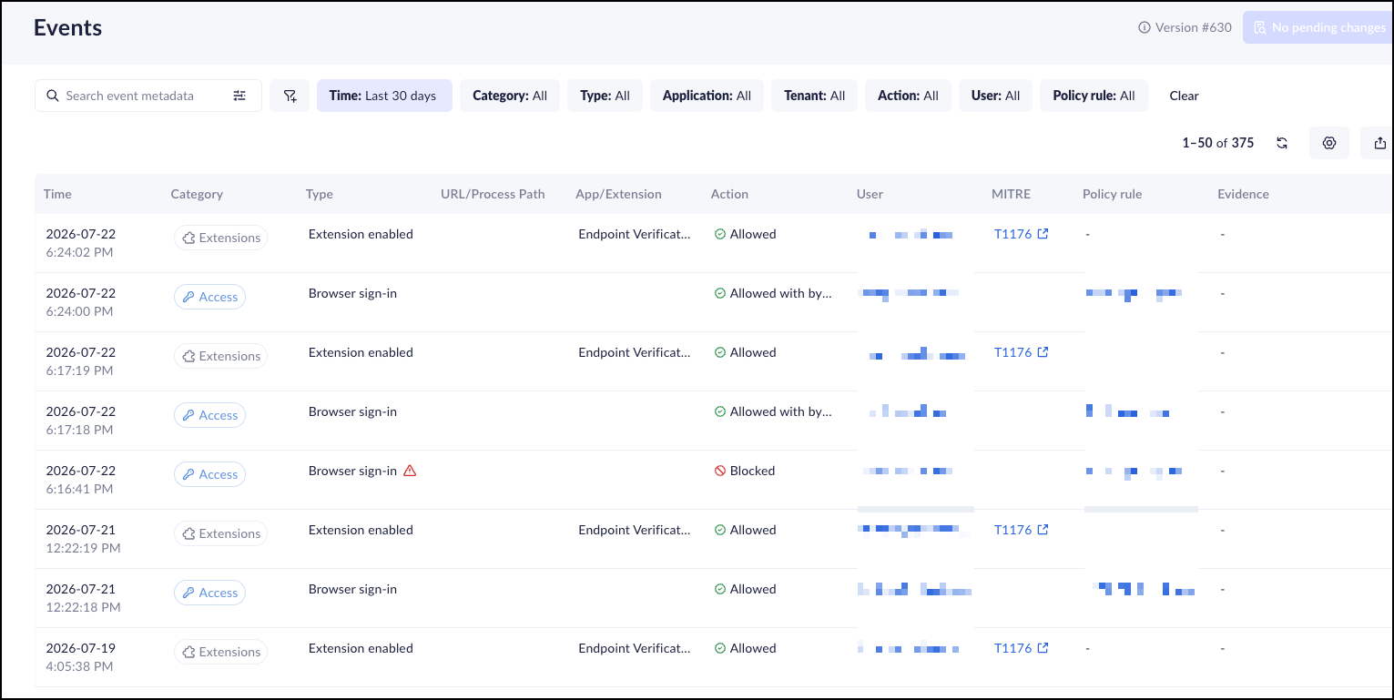Open the Application: All filter
The height and width of the screenshot is (700, 1394).
(x=707, y=96)
